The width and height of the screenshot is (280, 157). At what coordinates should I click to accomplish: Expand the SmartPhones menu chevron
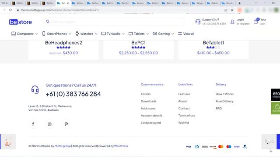(70, 34)
